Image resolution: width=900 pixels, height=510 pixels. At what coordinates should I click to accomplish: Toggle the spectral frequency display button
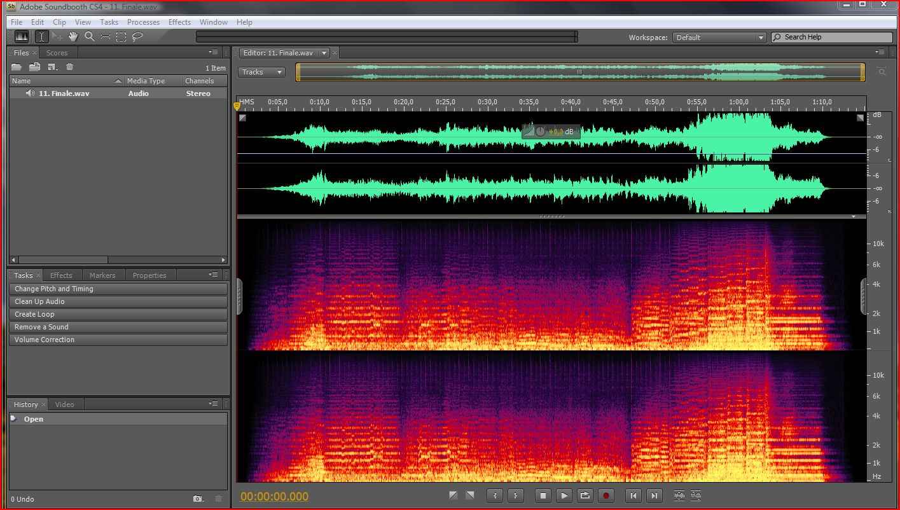pyautogui.click(x=22, y=37)
